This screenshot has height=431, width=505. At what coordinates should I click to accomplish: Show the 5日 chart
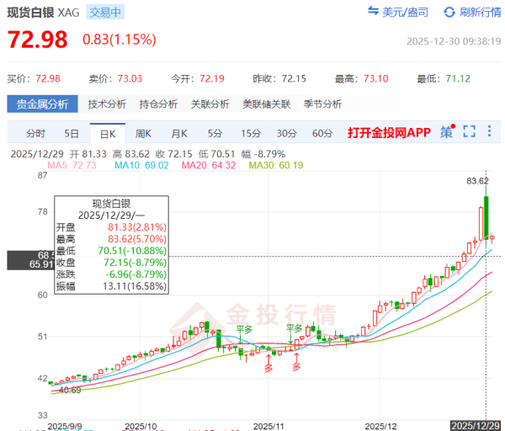(72, 133)
